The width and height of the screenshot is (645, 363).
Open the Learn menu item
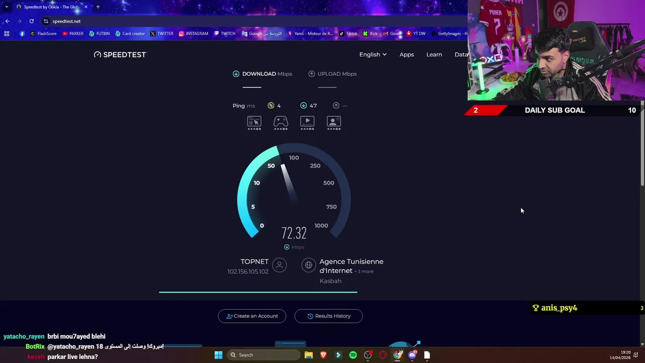[x=434, y=54]
